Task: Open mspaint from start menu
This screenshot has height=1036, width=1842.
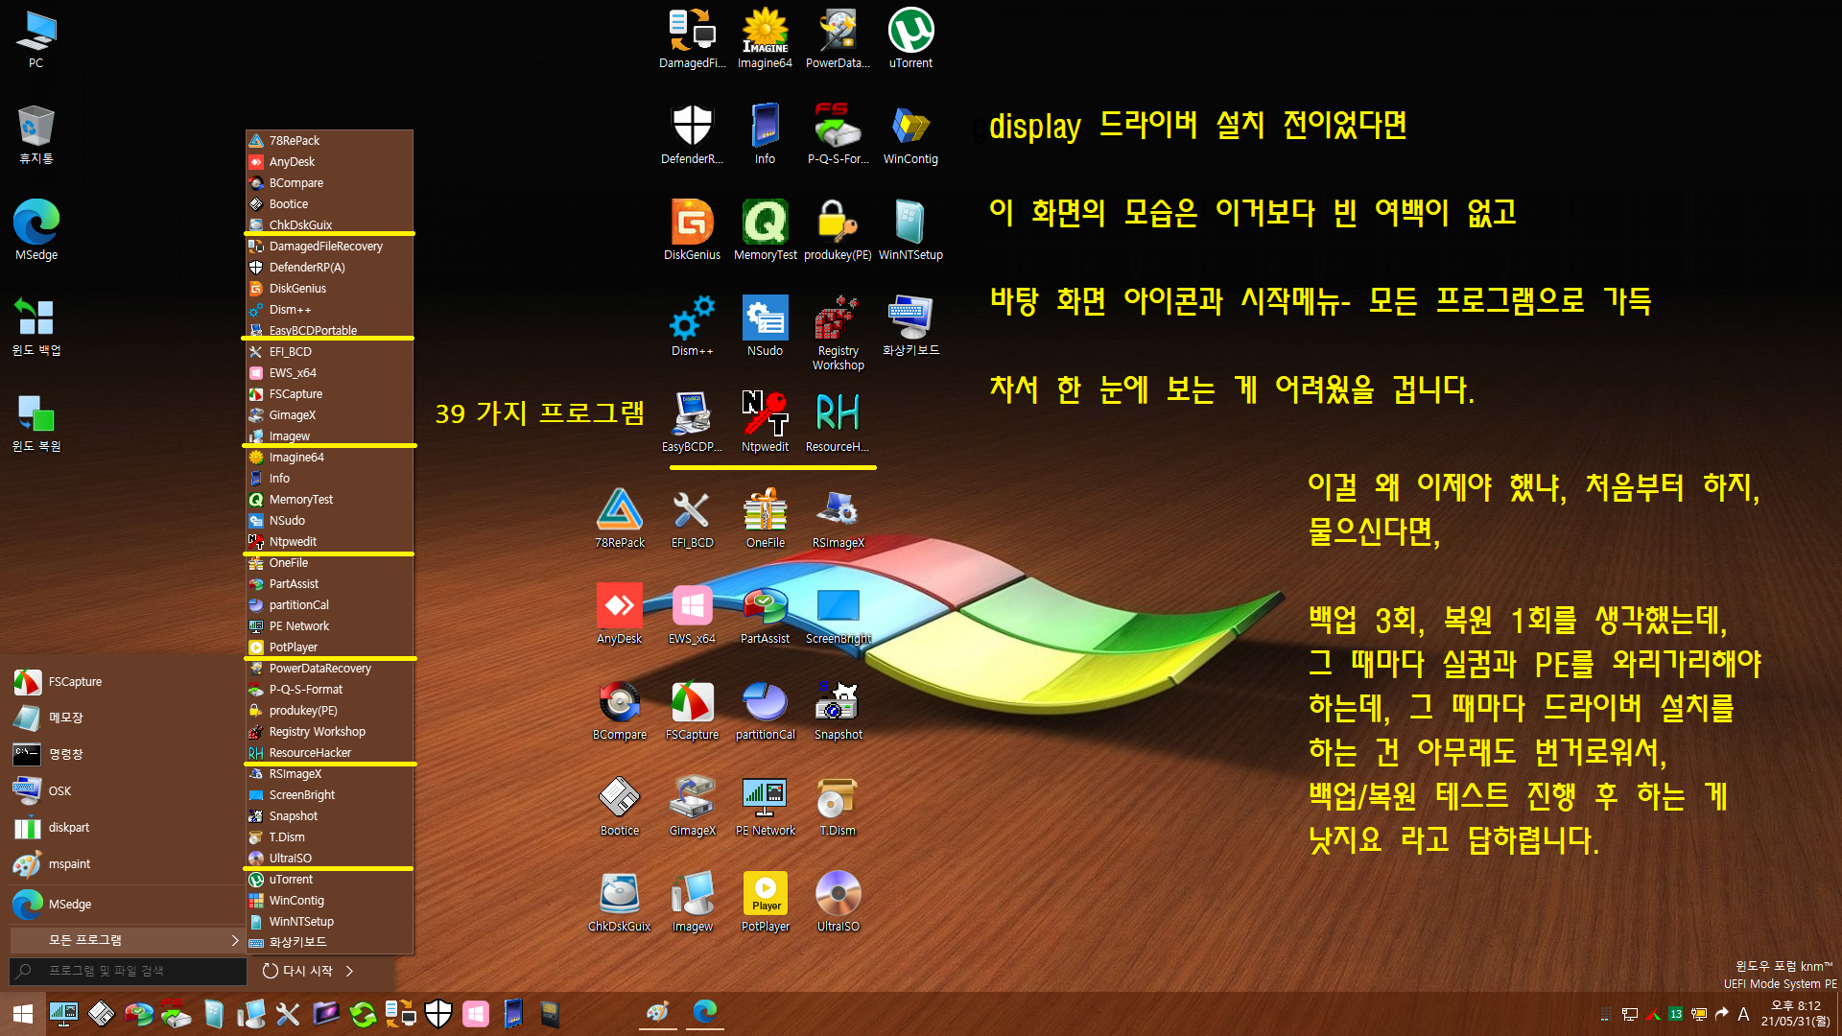Action: [x=125, y=863]
